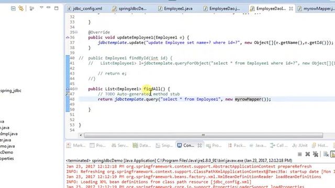Collapse findAll method fold at line 46
This screenshot has height=188, width=335.
pos(76,89)
